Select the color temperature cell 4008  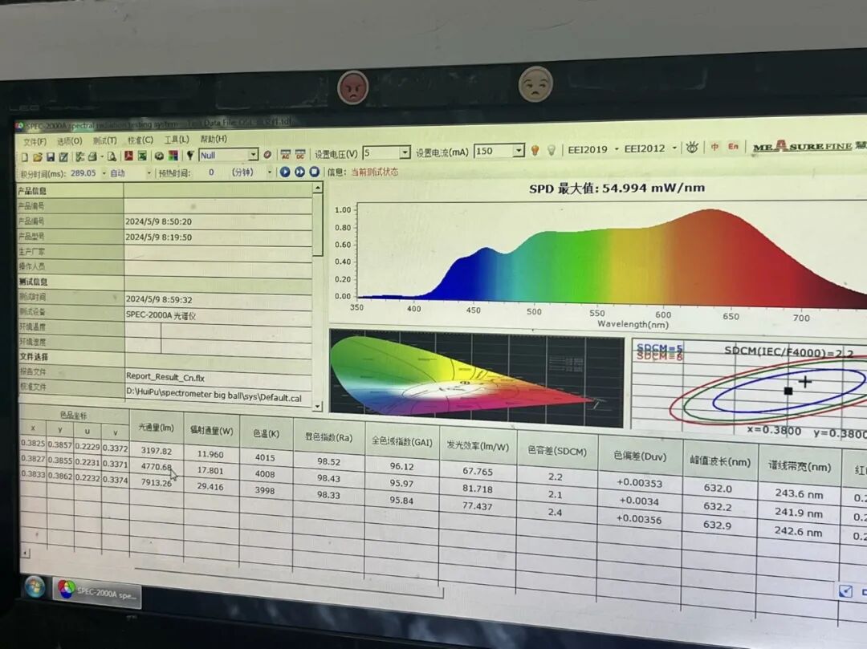(266, 474)
